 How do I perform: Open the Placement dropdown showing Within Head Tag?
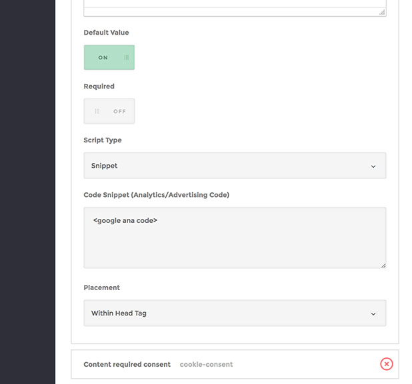pyautogui.click(x=235, y=313)
